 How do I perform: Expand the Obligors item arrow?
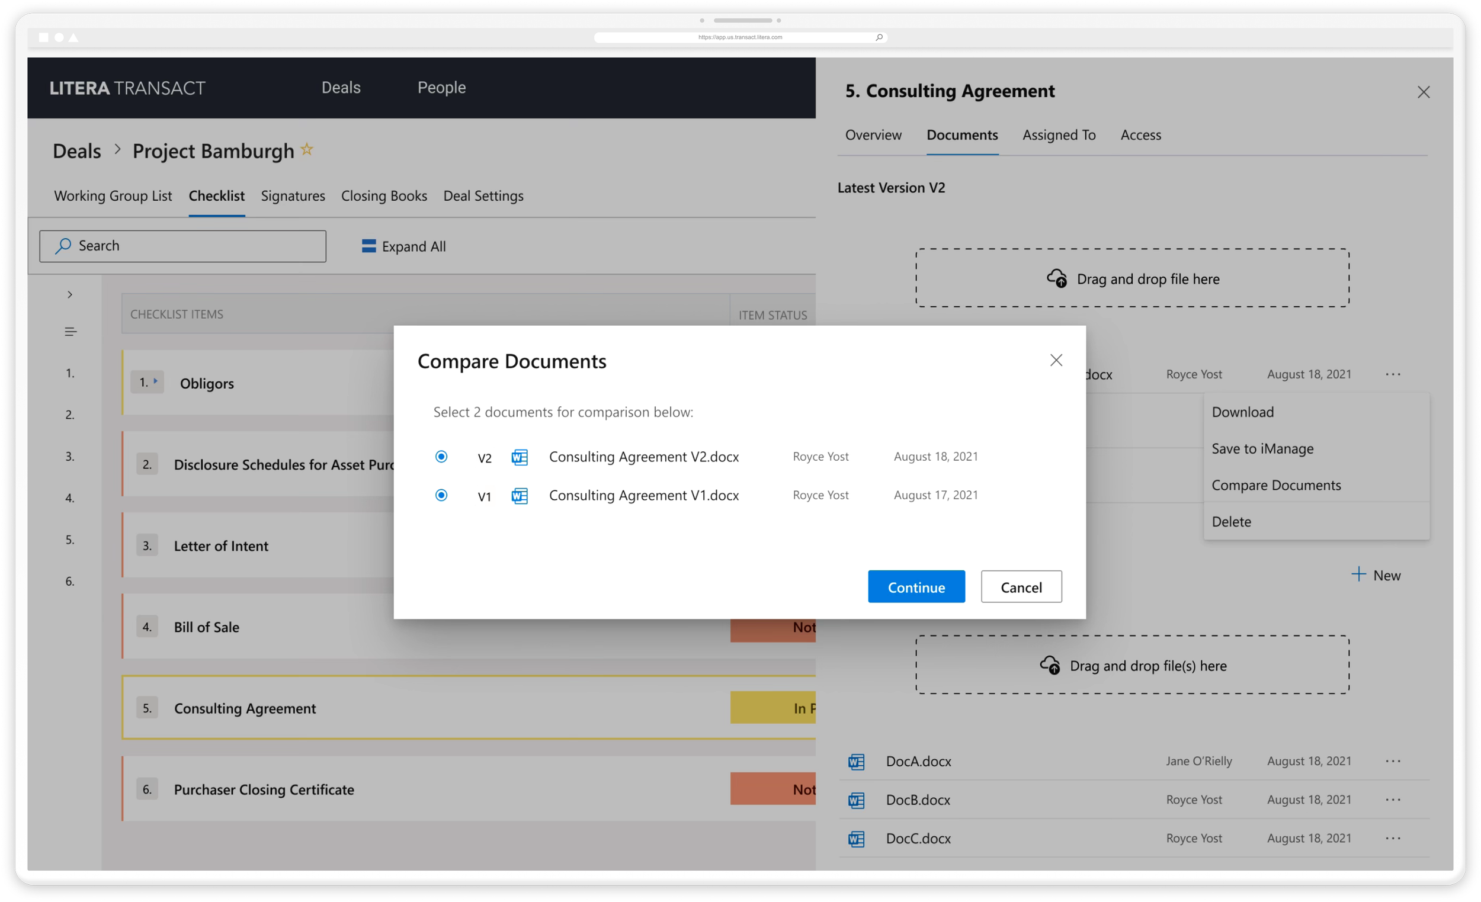point(155,381)
